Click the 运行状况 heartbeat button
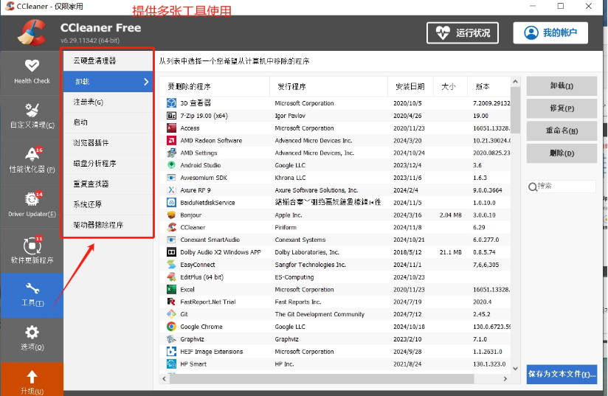608x396 pixels. pyautogui.click(x=463, y=33)
